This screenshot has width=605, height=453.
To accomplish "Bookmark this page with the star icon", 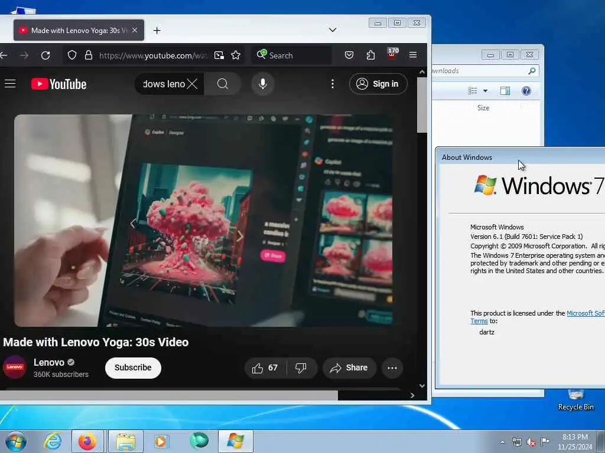I will [236, 55].
